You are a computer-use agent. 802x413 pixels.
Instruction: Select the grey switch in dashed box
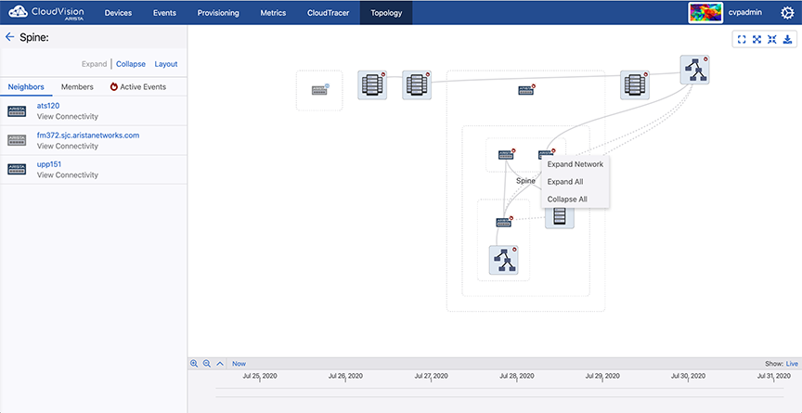(319, 90)
